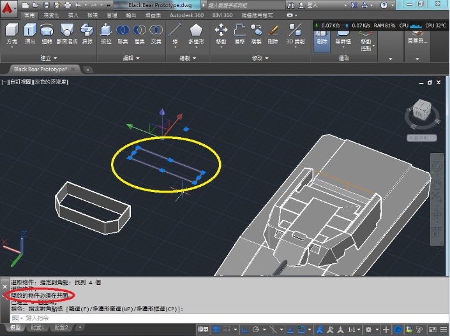
Task: Toggle hardware acceleration blue circle in status bar
Action: click(398, 330)
